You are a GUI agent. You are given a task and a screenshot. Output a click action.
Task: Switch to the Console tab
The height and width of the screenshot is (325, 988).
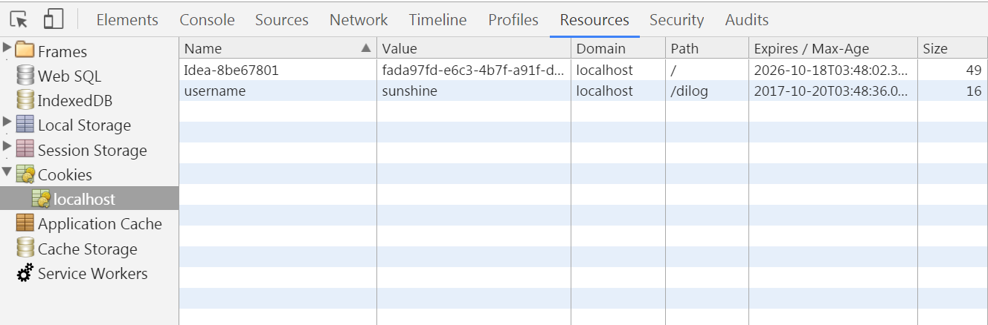[x=207, y=20]
